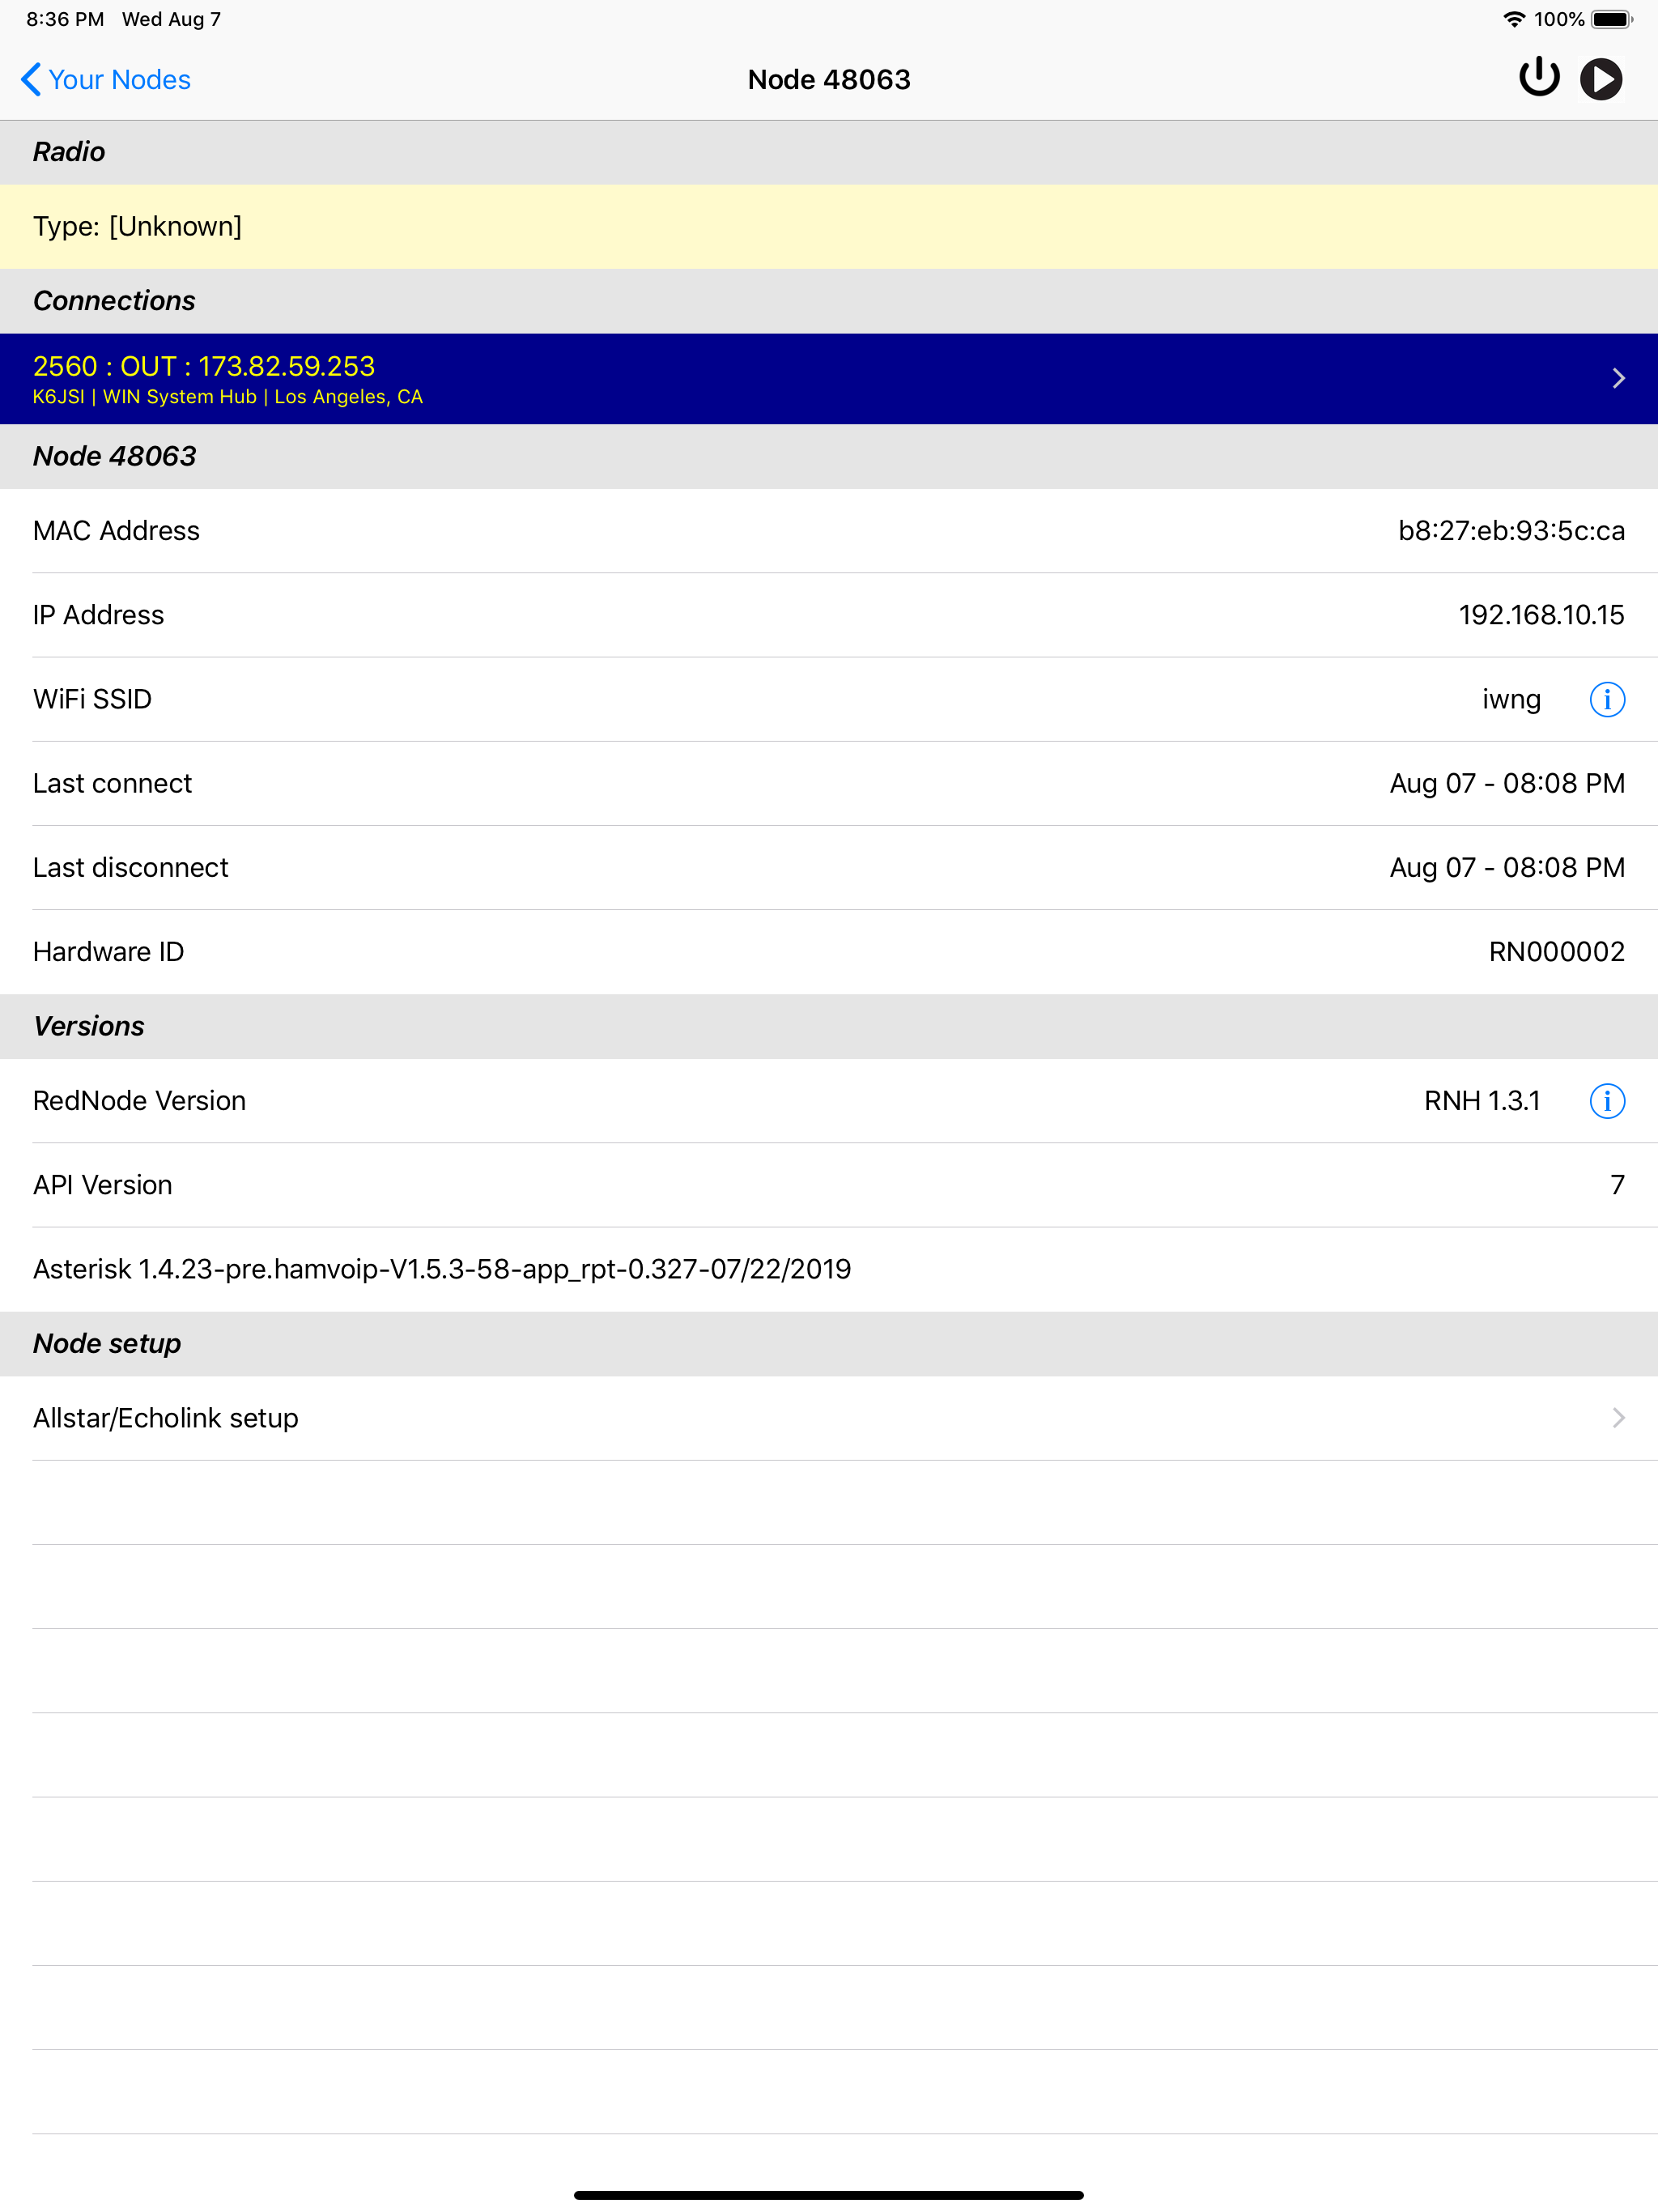This screenshot has height=2212, width=1658.
Task: Tap IP address value 192.168.10.15
Action: [1541, 615]
